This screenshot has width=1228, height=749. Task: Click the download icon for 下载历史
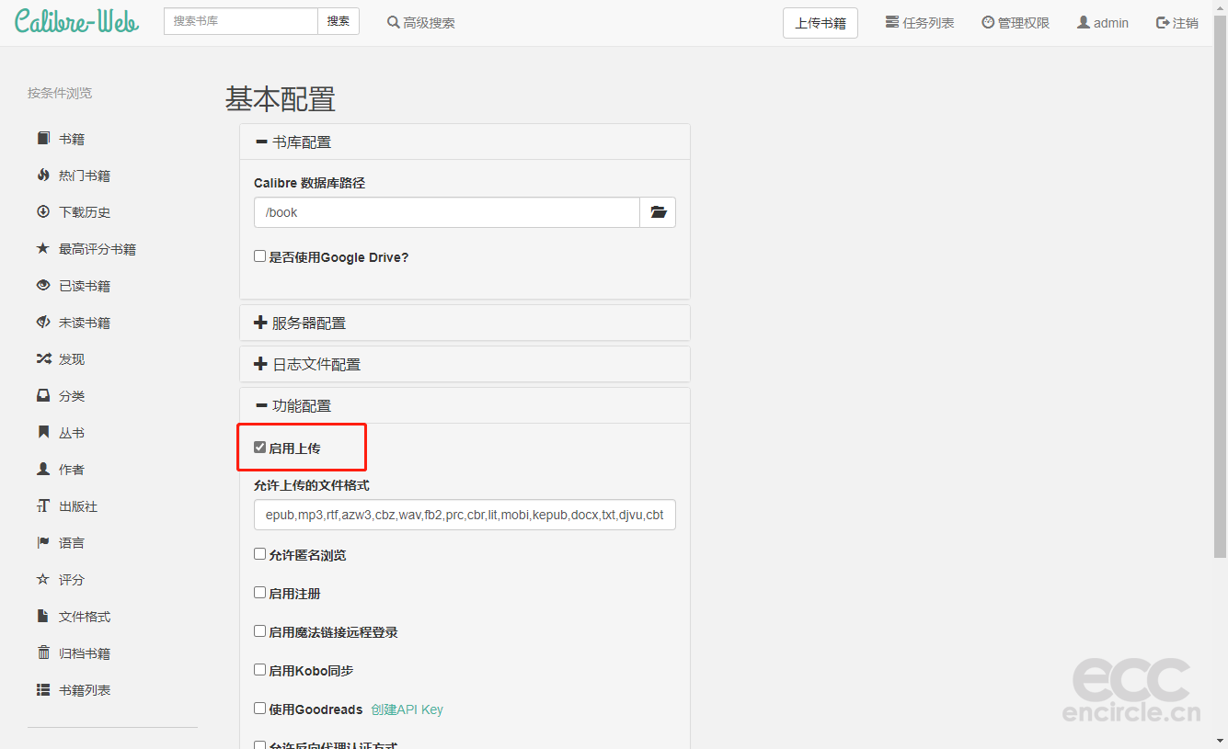click(x=43, y=212)
